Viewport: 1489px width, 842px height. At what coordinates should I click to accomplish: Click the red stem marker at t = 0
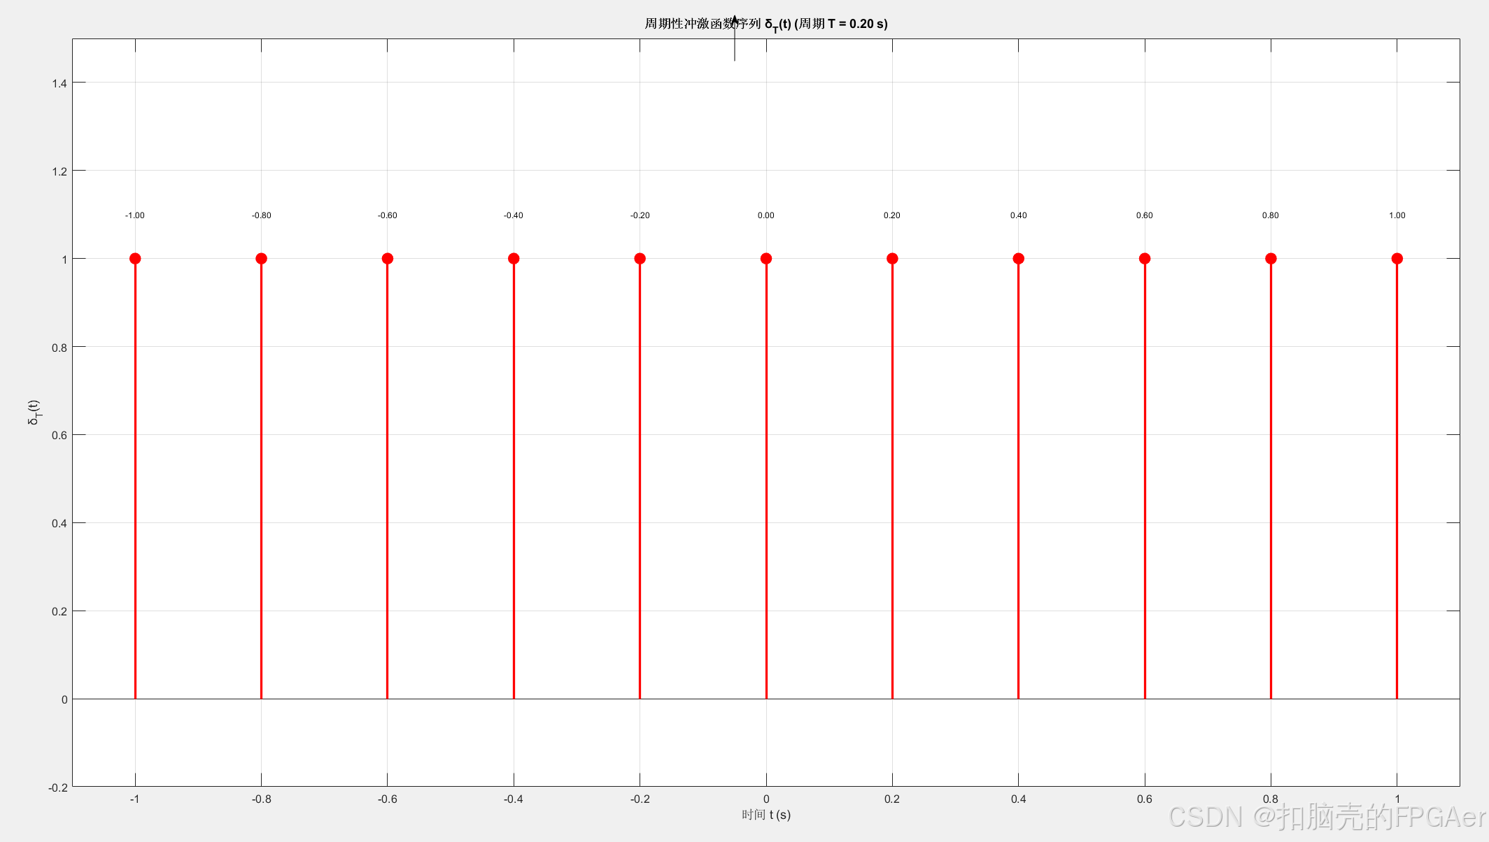tap(766, 259)
